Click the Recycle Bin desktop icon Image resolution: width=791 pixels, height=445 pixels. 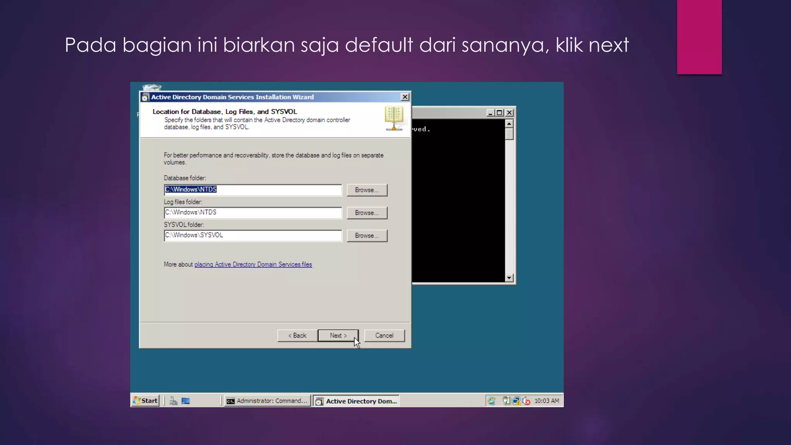[x=151, y=87]
